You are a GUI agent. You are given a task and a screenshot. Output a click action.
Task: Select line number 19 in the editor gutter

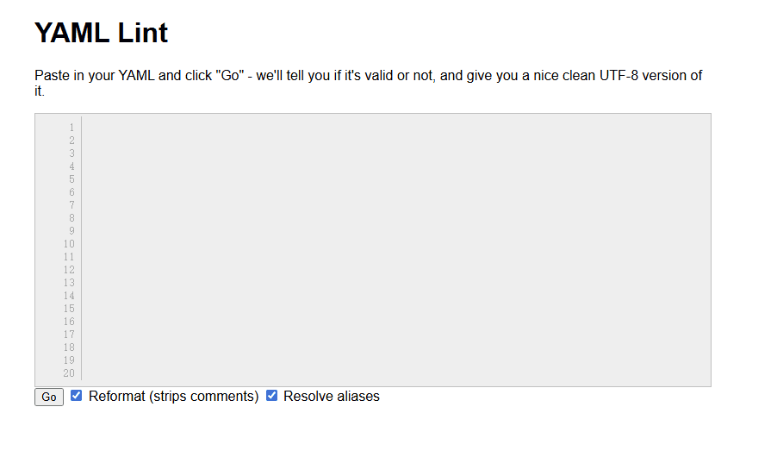tap(69, 360)
